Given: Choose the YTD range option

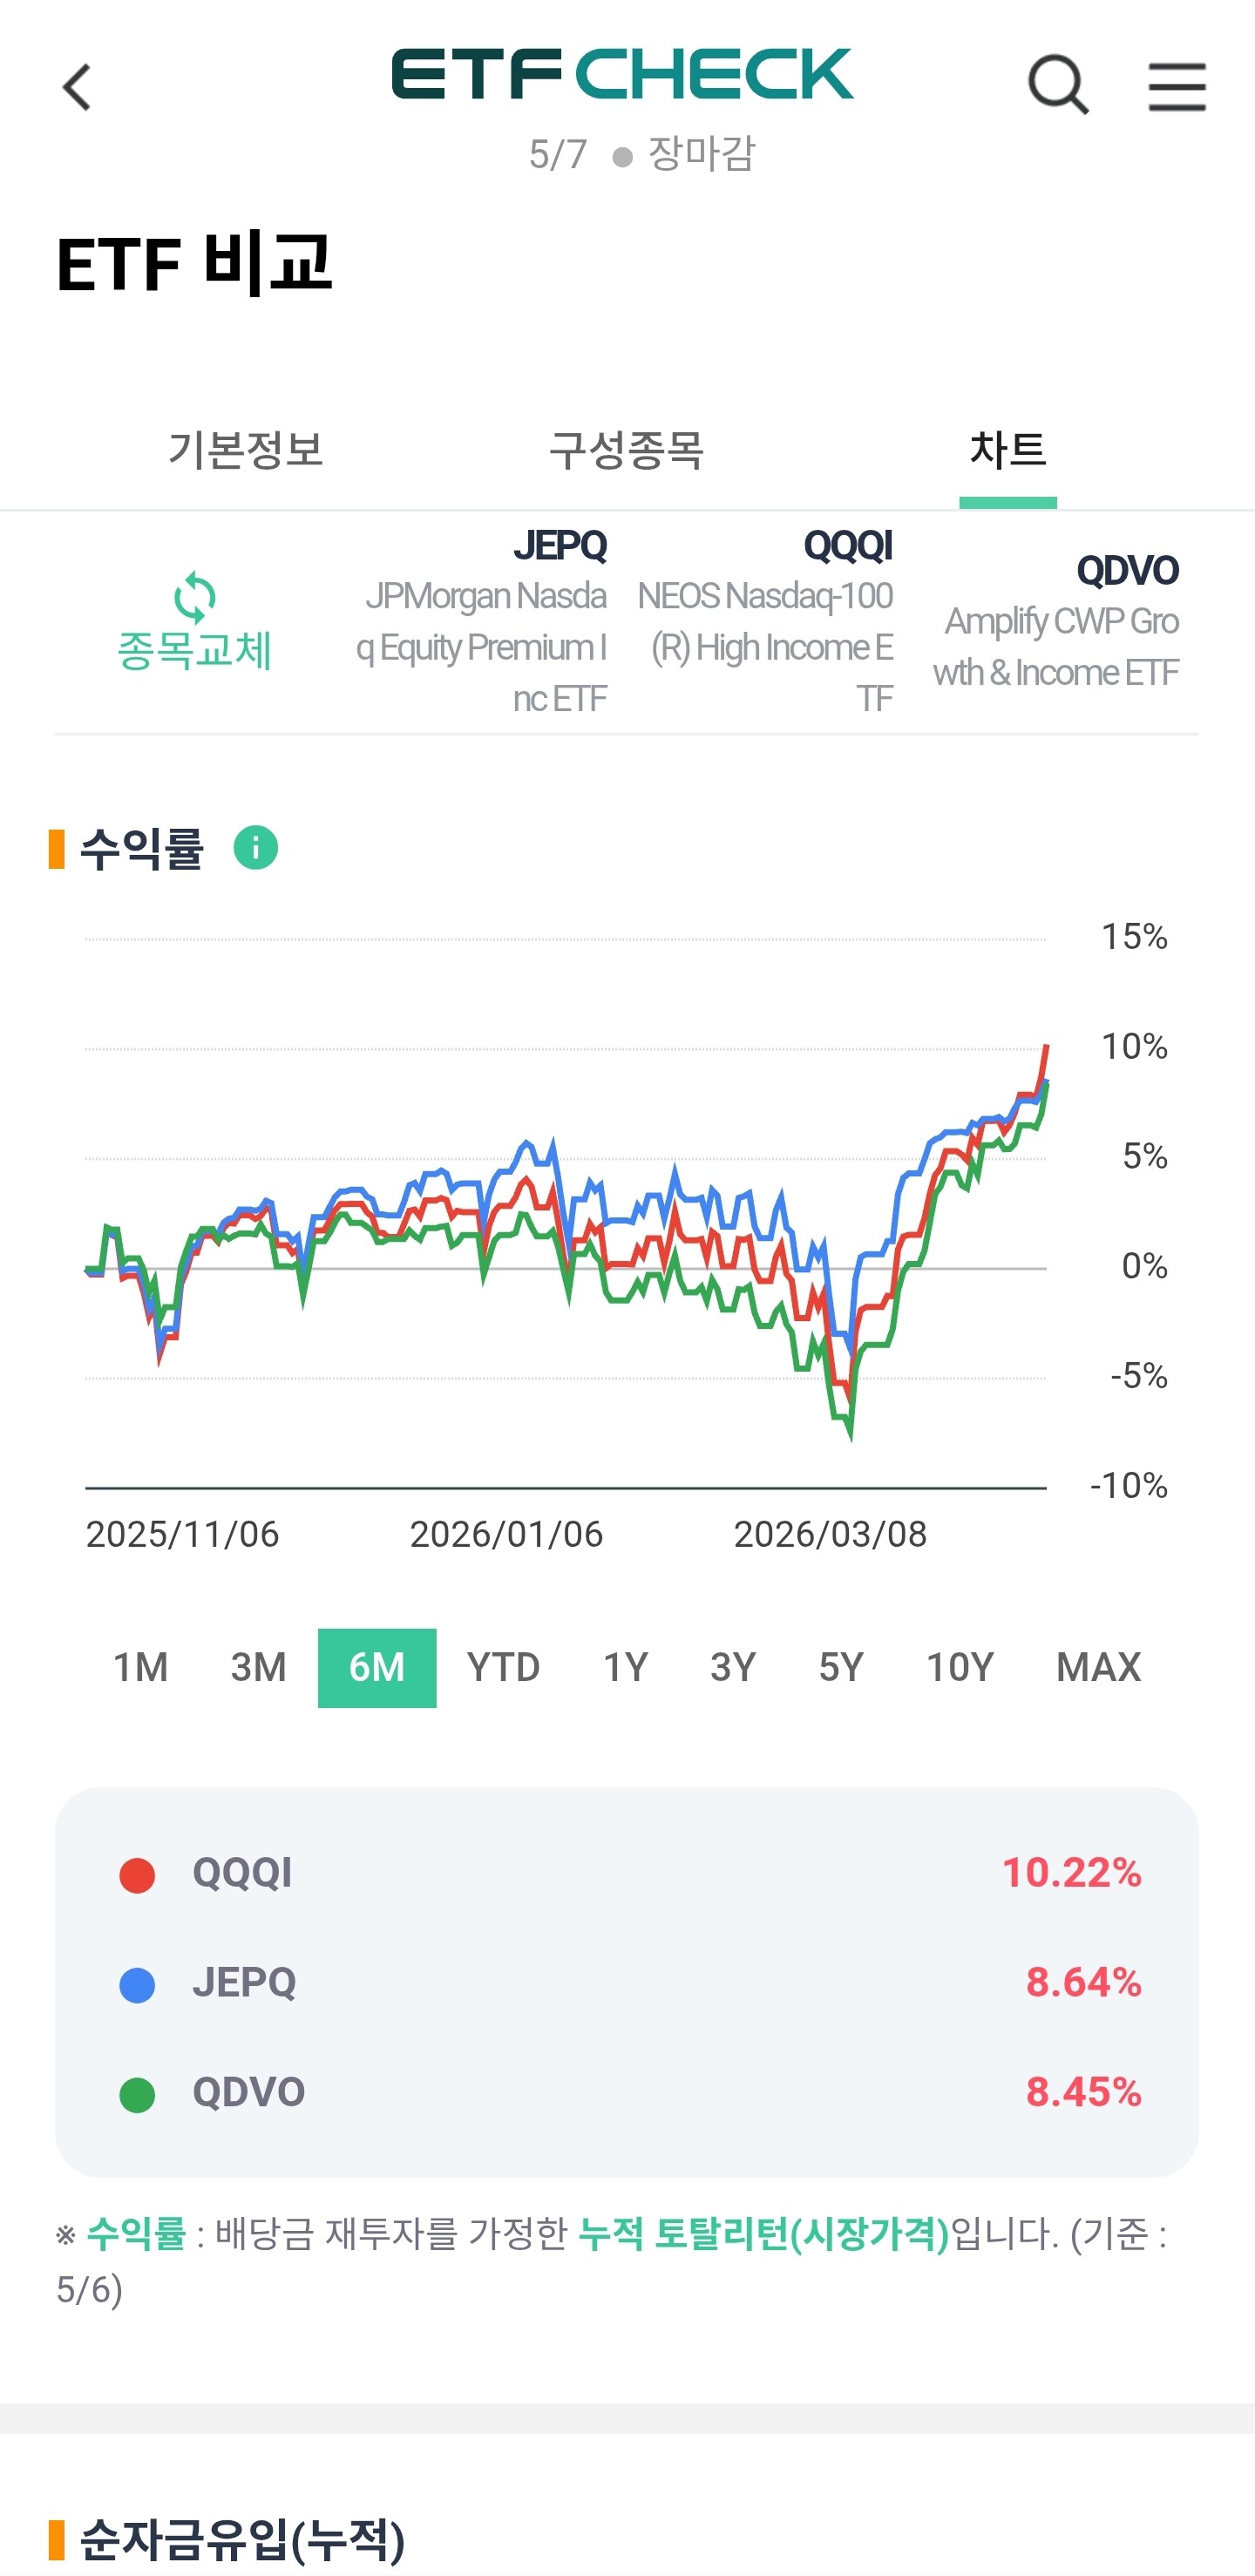Looking at the screenshot, I should (x=503, y=1667).
